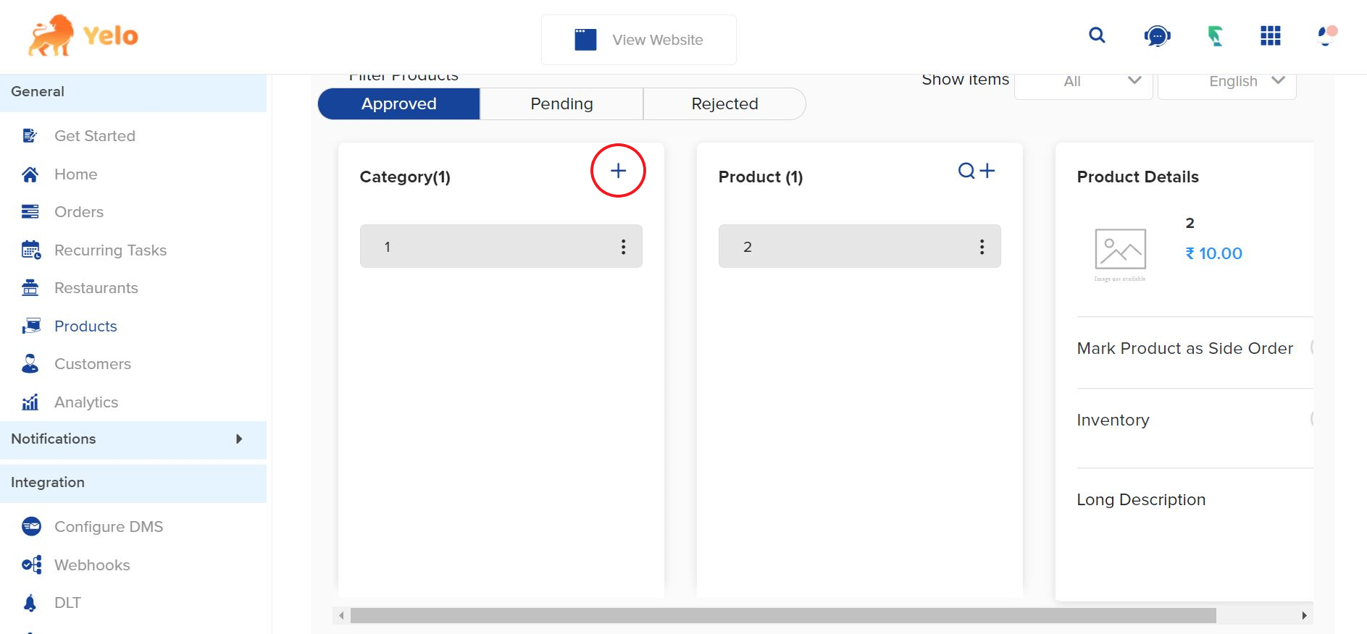1367x634 pixels.
Task: Click the Customers person icon
Action: [x=30, y=363]
